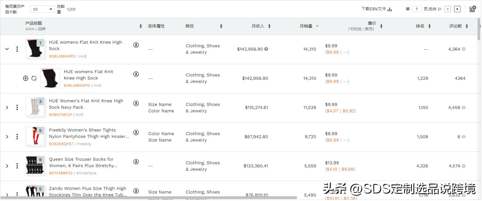The image size is (482, 201).
Task: Sort by monthly revenue column
Action: 269,26
